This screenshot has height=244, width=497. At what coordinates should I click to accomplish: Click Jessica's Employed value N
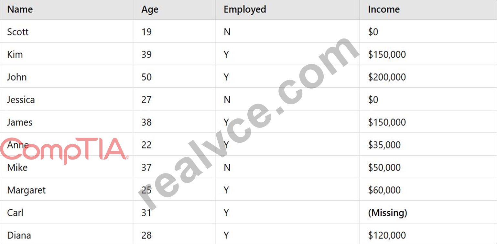click(227, 100)
